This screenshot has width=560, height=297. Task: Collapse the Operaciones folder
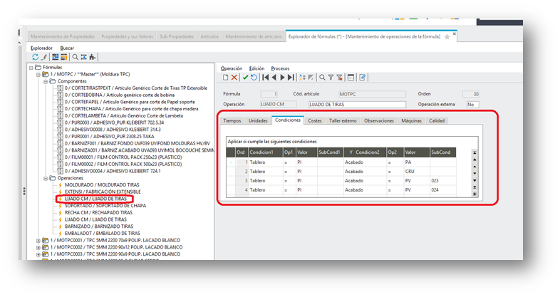tap(46, 178)
